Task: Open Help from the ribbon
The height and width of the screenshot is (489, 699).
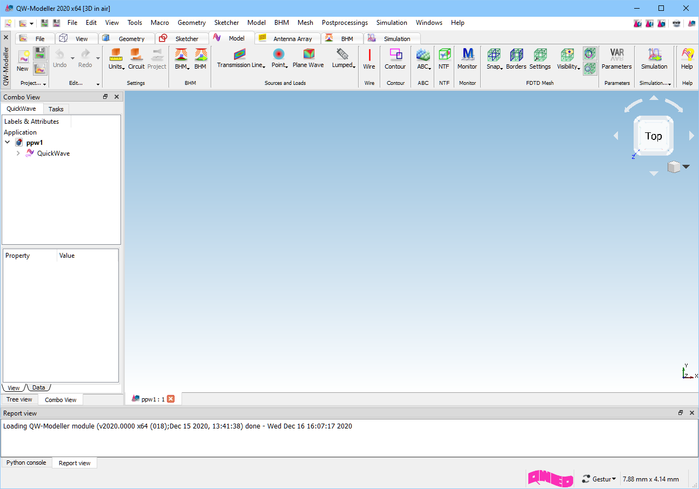Action: (687, 59)
